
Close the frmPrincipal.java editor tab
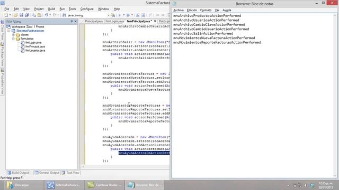pos(155,21)
